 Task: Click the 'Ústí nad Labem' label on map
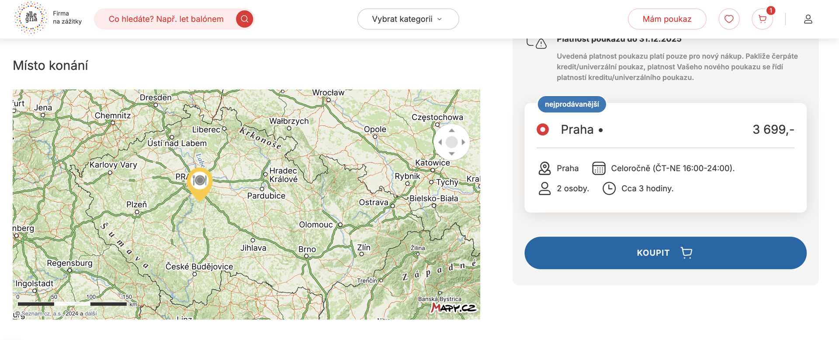(177, 143)
